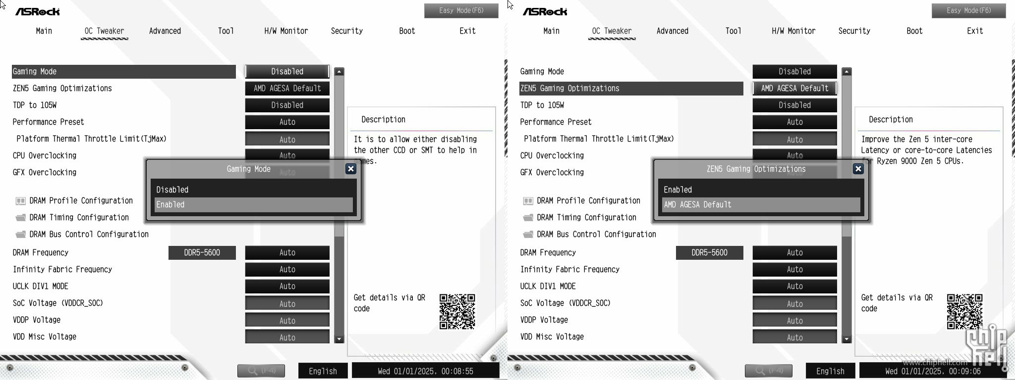Viewport: 1015px width, 380px height.
Task: Go to Exit tab on left screen
Action: 468,31
